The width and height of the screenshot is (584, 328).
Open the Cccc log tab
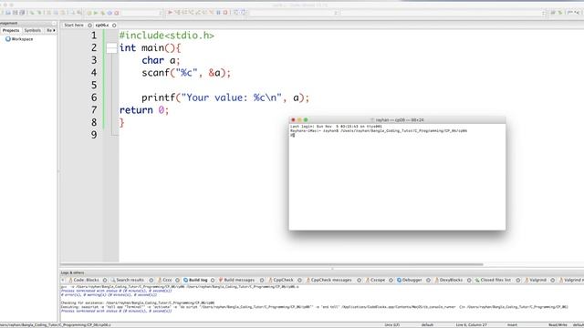click(166, 280)
